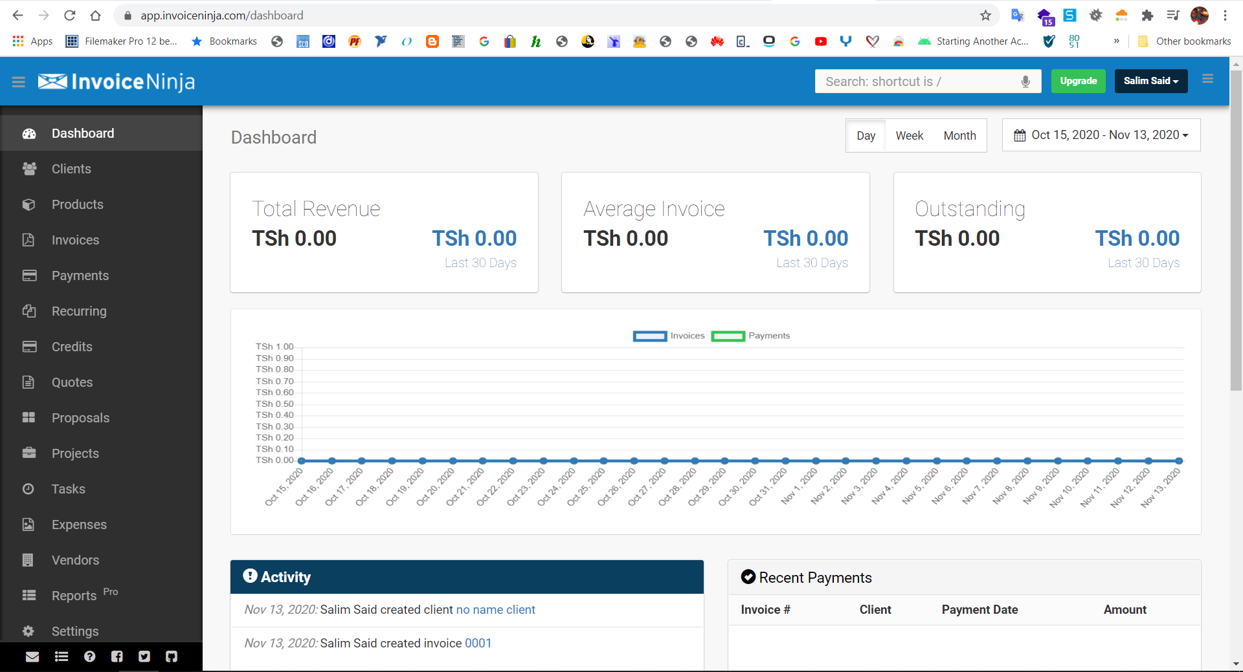Open Settings from the sidebar
The image size is (1243, 672).
coord(75,631)
